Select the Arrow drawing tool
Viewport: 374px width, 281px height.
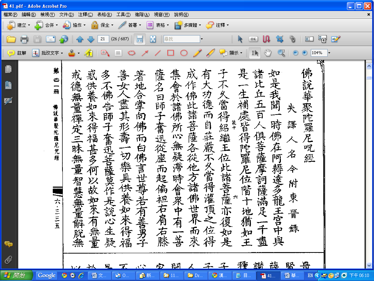(145, 53)
